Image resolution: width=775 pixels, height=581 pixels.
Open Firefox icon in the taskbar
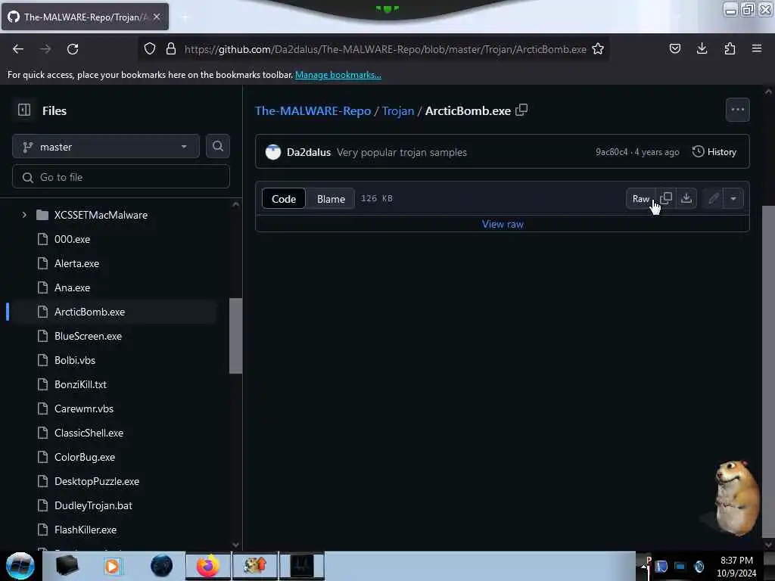(207, 566)
